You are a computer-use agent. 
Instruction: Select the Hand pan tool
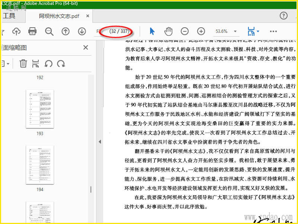(168, 31)
